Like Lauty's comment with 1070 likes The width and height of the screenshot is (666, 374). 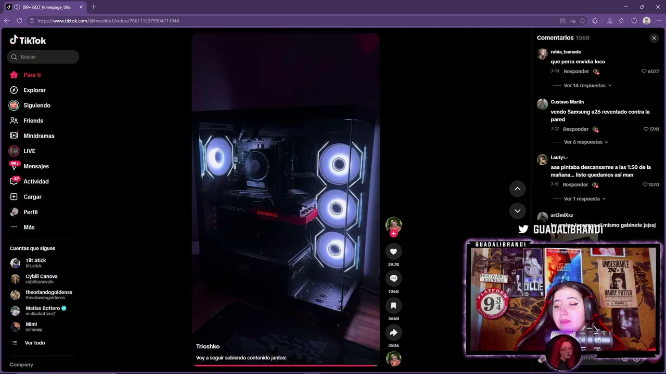[x=645, y=184]
